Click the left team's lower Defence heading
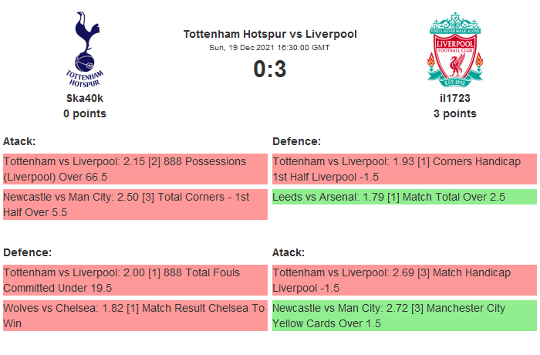 pyautogui.click(x=27, y=252)
